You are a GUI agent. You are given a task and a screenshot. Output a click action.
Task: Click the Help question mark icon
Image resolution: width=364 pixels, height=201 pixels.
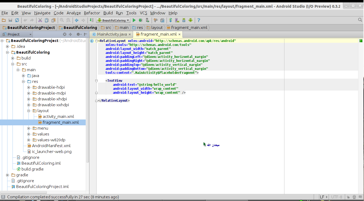tap(199, 20)
